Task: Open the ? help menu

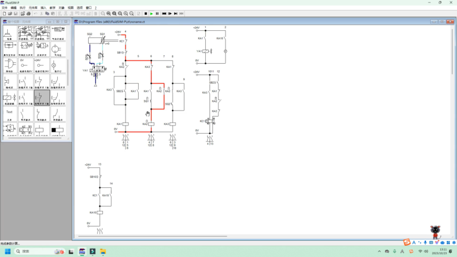Action: (96, 8)
